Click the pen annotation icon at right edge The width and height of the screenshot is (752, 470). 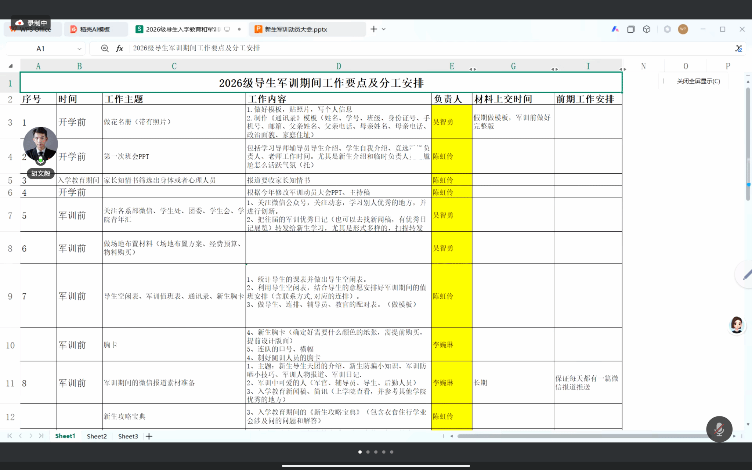coord(746,275)
